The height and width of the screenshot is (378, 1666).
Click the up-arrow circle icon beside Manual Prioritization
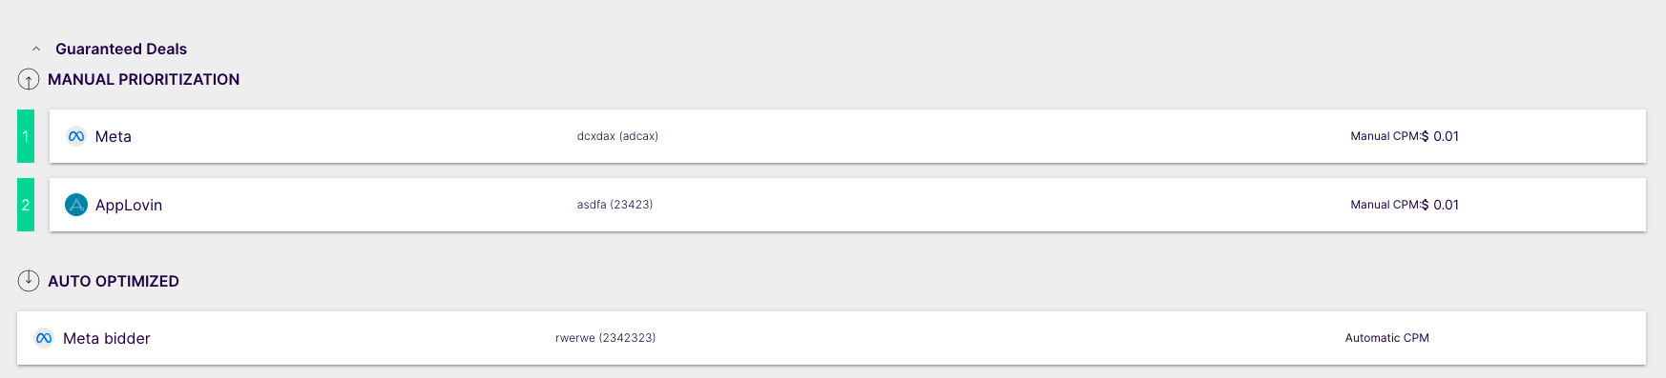29,79
